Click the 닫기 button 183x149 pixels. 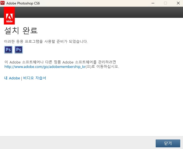coord(168,143)
